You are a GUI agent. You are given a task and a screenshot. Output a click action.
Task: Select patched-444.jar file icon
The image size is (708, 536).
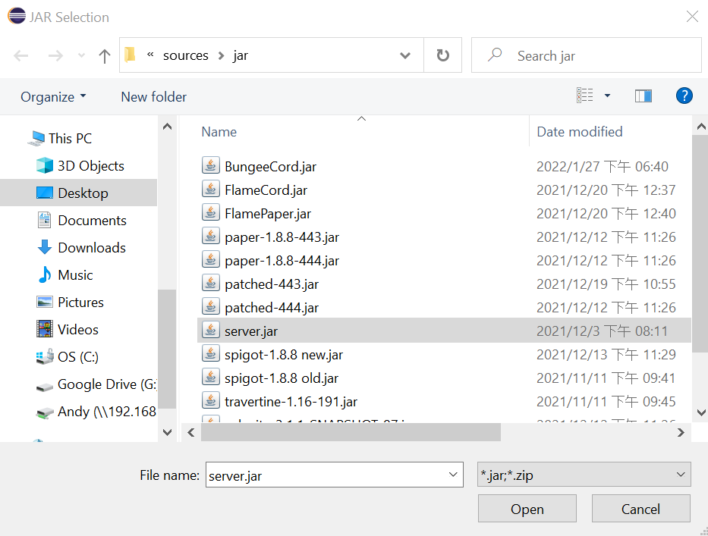[210, 306]
